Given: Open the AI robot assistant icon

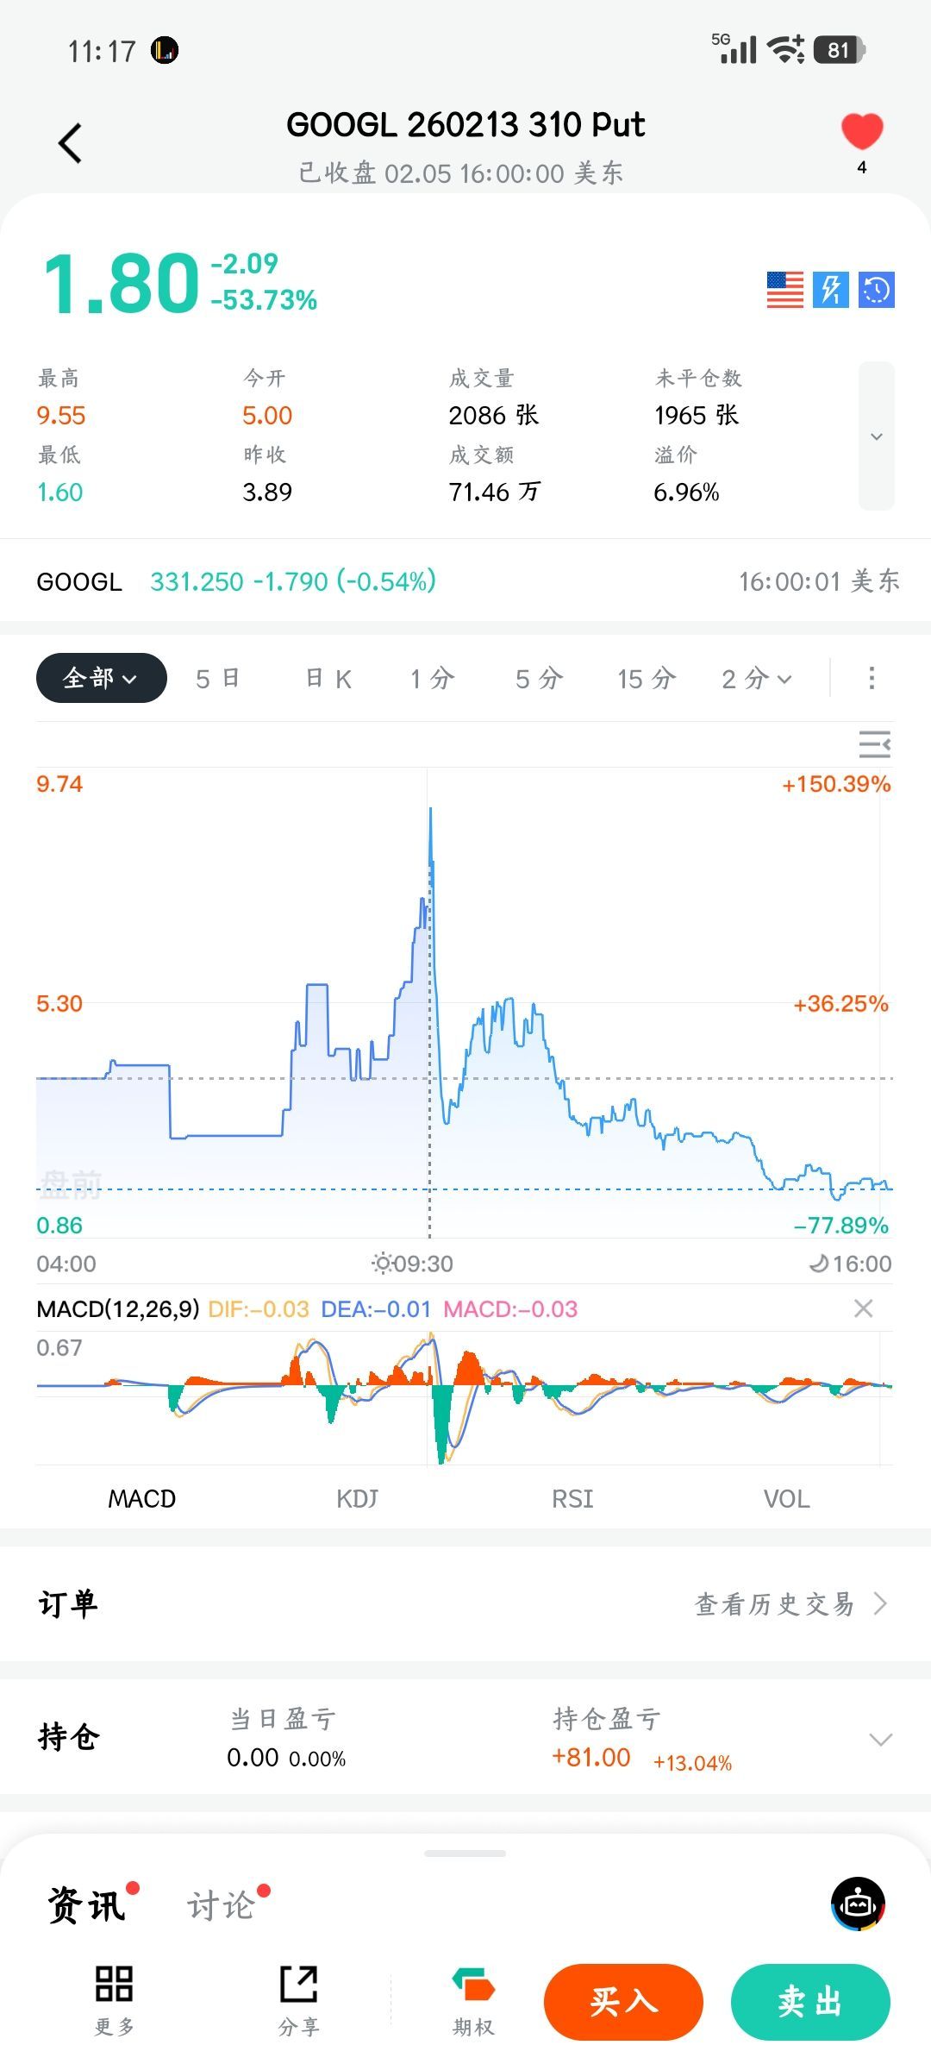Looking at the screenshot, I should click(858, 1904).
